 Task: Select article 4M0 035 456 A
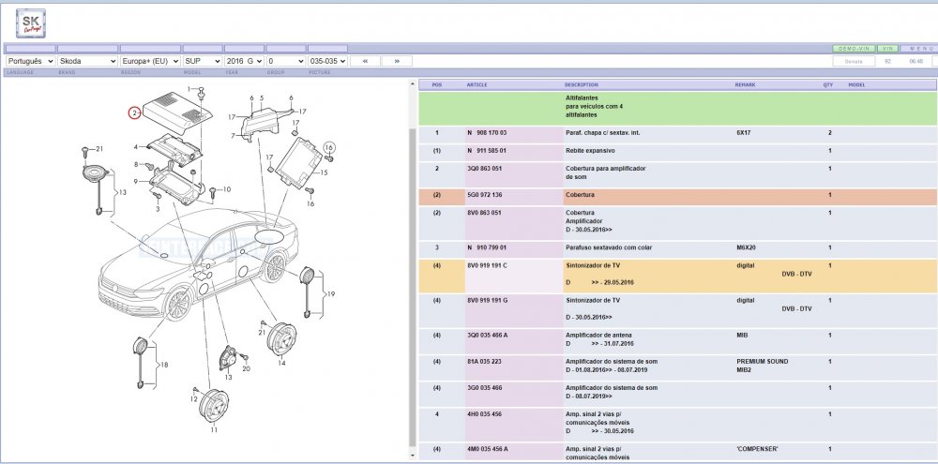tap(487, 449)
